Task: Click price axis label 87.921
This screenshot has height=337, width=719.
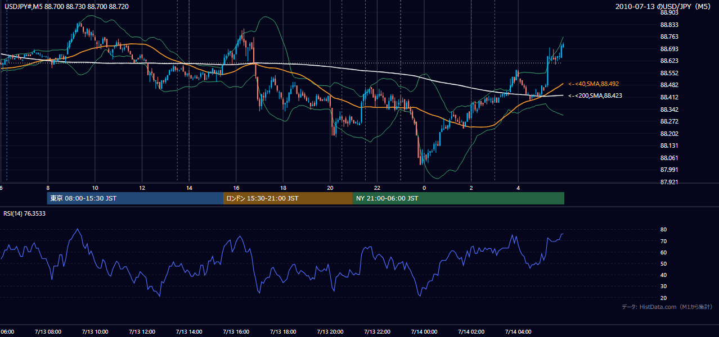Action: pos(669,182)
